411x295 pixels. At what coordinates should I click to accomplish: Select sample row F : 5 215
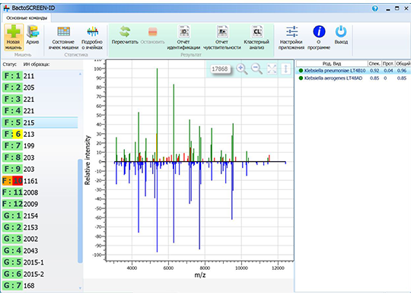click(40, 122)
